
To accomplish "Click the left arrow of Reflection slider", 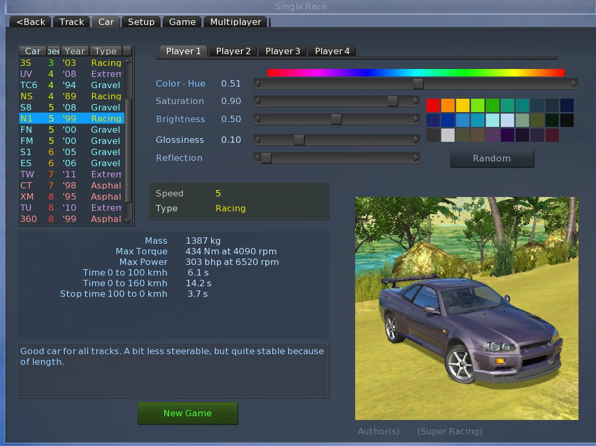I will [258, 158].
